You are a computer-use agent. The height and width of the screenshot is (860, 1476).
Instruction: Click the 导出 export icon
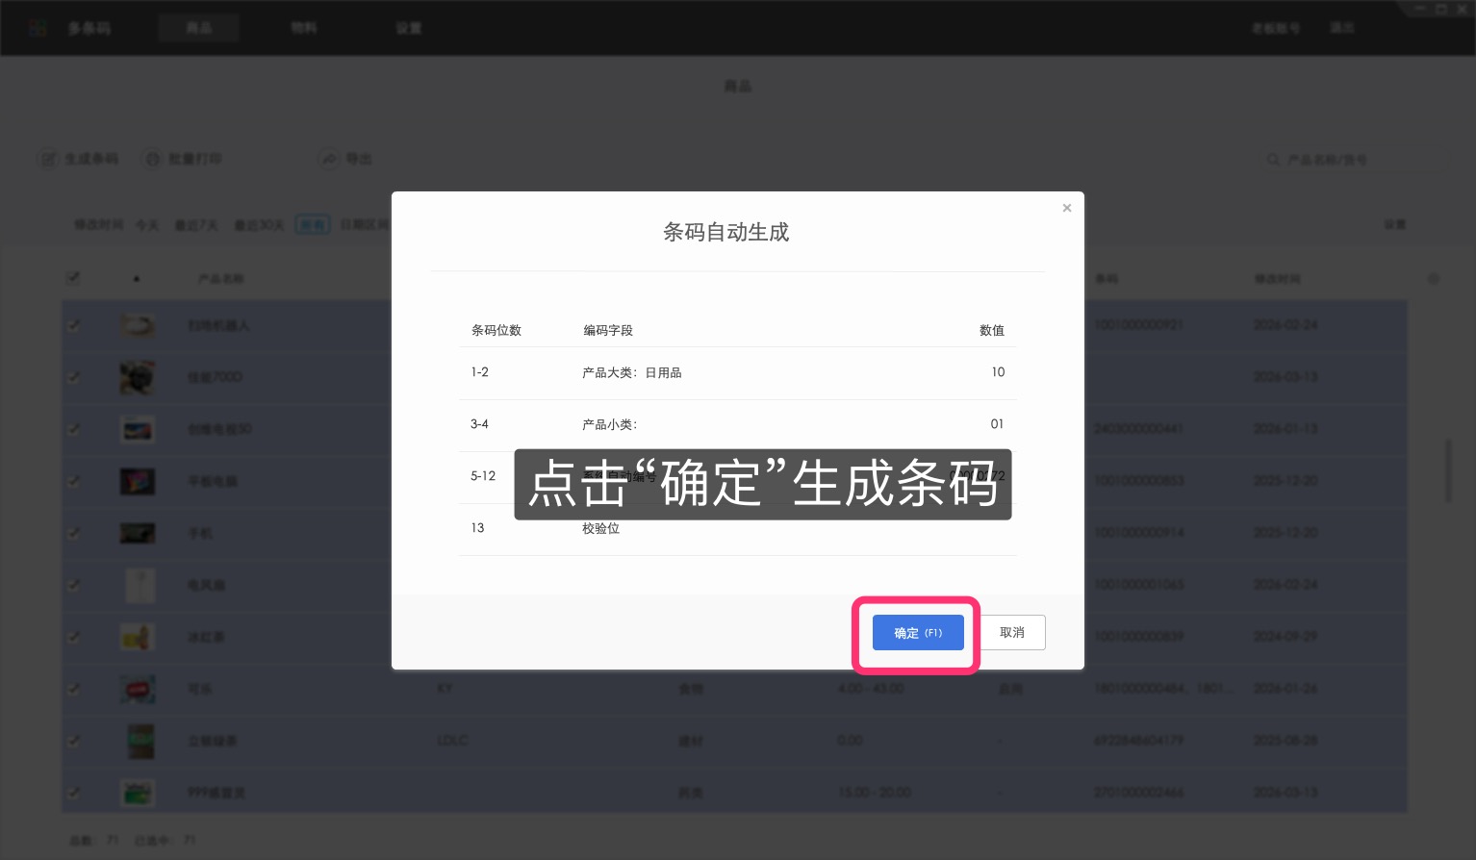click(329, 159)
